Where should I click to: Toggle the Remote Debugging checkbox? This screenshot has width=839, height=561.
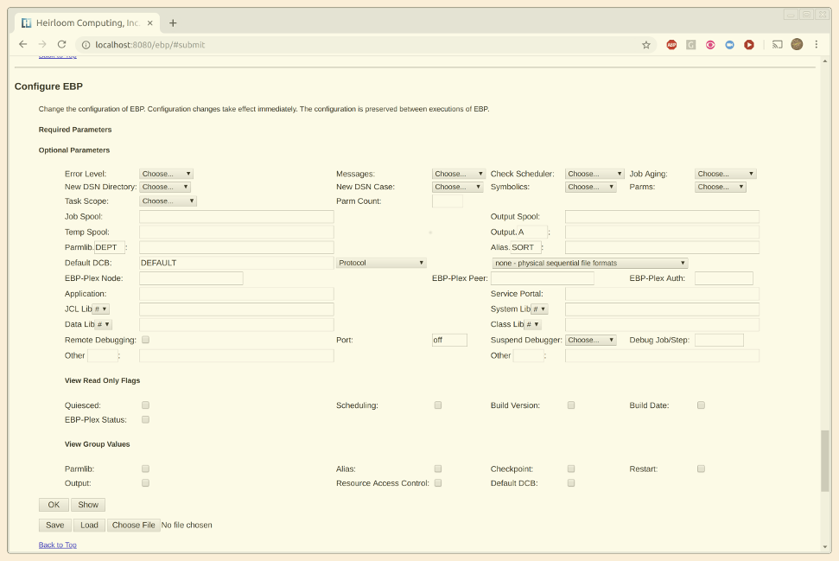(x=145, y=340)
